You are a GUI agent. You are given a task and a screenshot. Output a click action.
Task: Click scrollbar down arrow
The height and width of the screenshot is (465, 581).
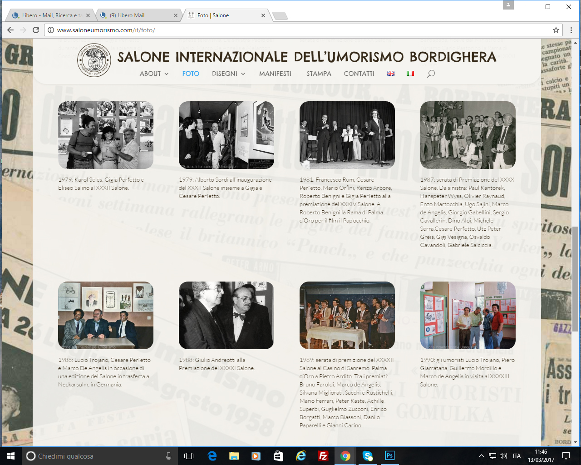(576, 442)
